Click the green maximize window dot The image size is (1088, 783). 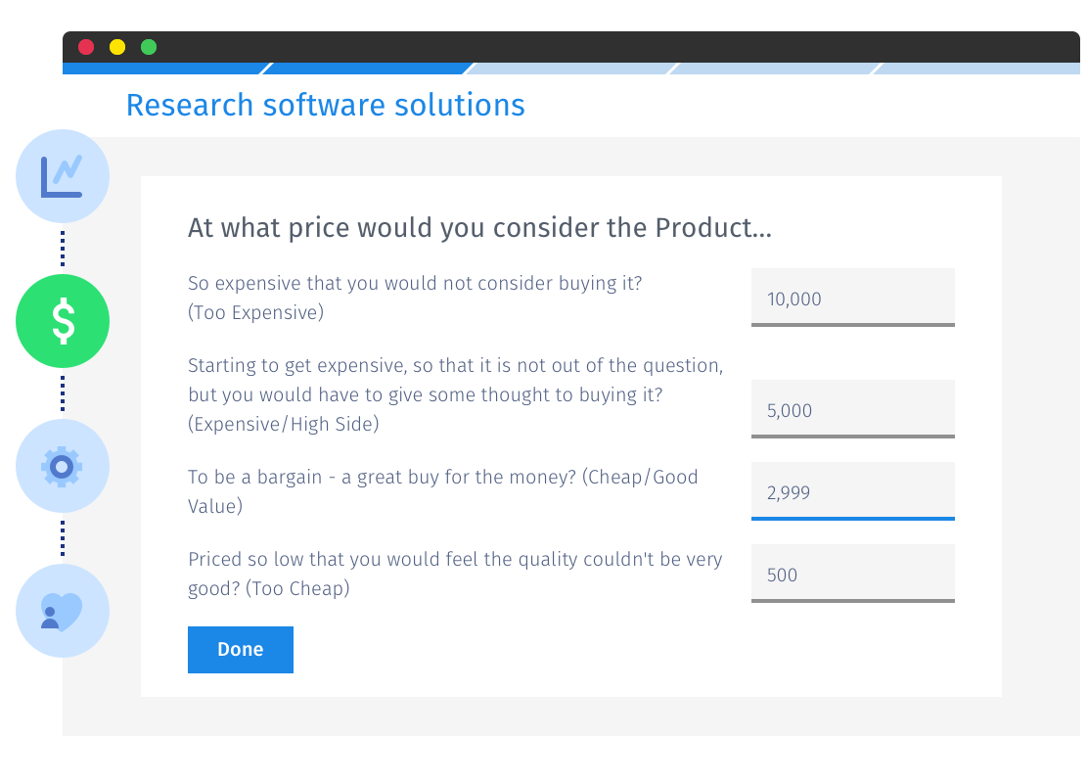coord(149,47)
